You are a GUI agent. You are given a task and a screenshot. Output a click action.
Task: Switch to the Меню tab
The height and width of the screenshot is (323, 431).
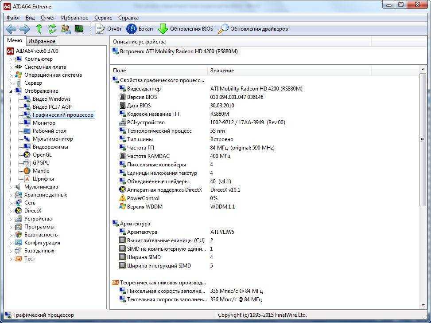coord(15,40)
